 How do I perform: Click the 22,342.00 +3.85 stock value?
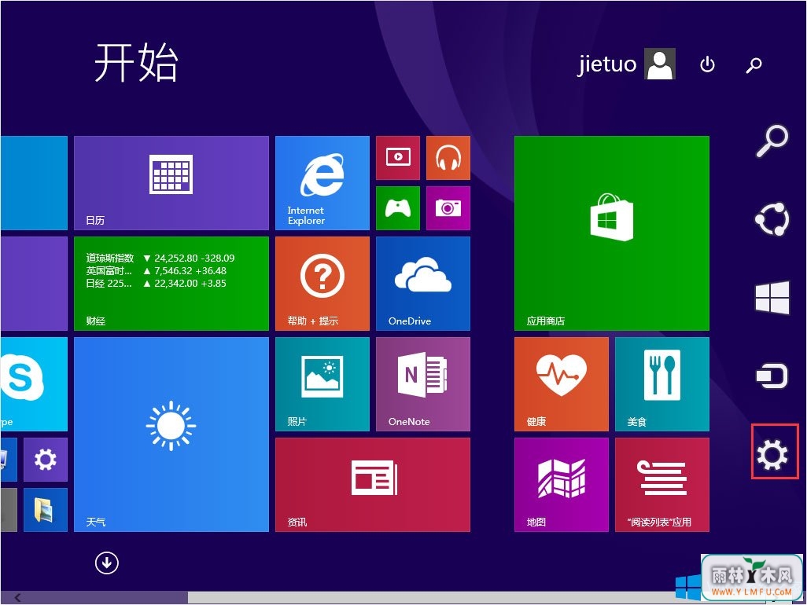(x=190, y=283)
